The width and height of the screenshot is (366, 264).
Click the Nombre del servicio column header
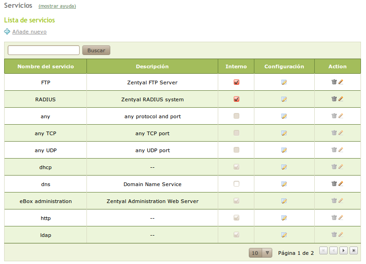pos(45,66)
